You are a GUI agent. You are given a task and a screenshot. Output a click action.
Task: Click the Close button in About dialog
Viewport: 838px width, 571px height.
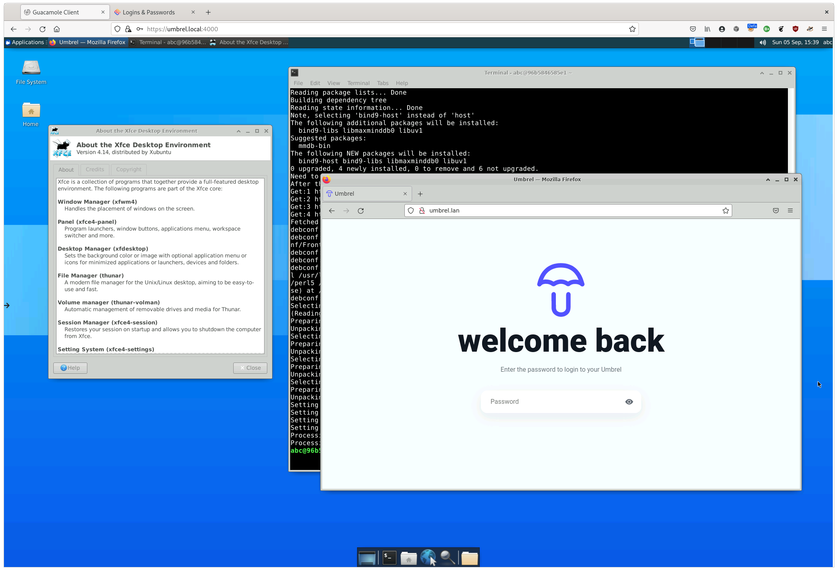tap(250, 368)
